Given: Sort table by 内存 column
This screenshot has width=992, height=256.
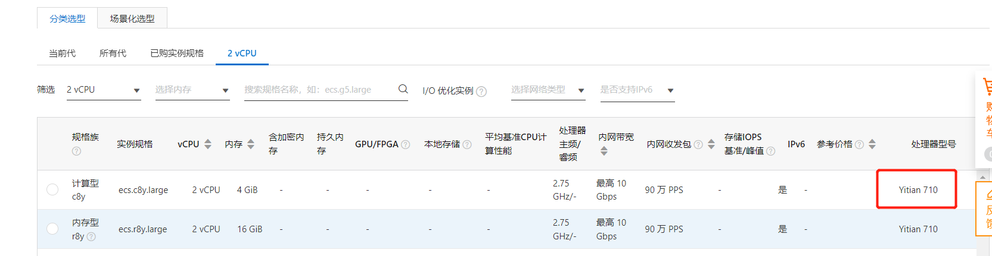Looking at the screenshot, I should [x=251, y=144].
